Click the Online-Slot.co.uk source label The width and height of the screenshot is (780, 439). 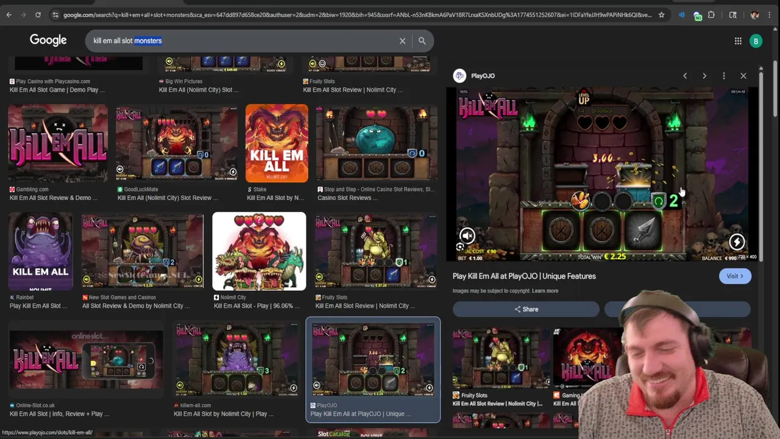pos(35,405)
